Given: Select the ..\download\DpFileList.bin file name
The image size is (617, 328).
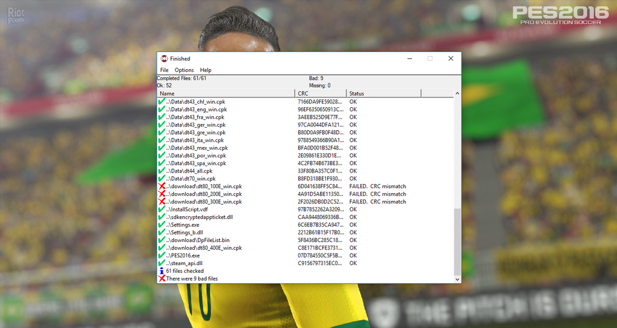Looking at the screenshot, I should click(x=197, y=240).
